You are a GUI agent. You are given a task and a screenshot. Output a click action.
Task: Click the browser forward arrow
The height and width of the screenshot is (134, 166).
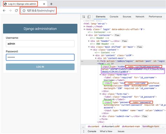tap(11, 10)
